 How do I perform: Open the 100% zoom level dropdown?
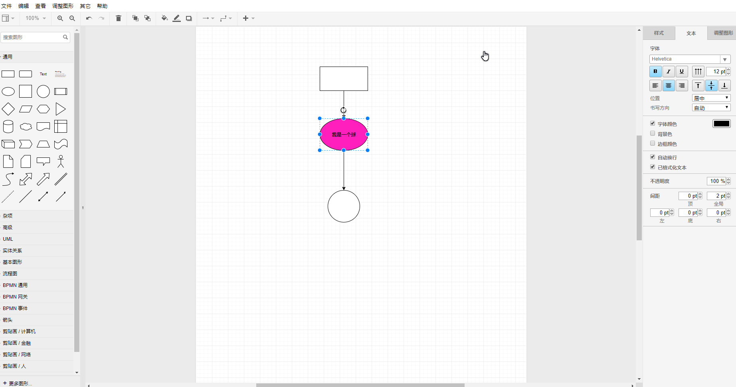click(x=36, y=18)
